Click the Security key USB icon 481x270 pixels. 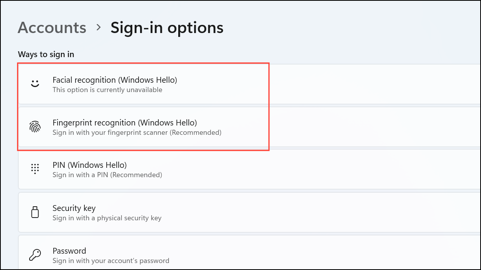(35, 212)
